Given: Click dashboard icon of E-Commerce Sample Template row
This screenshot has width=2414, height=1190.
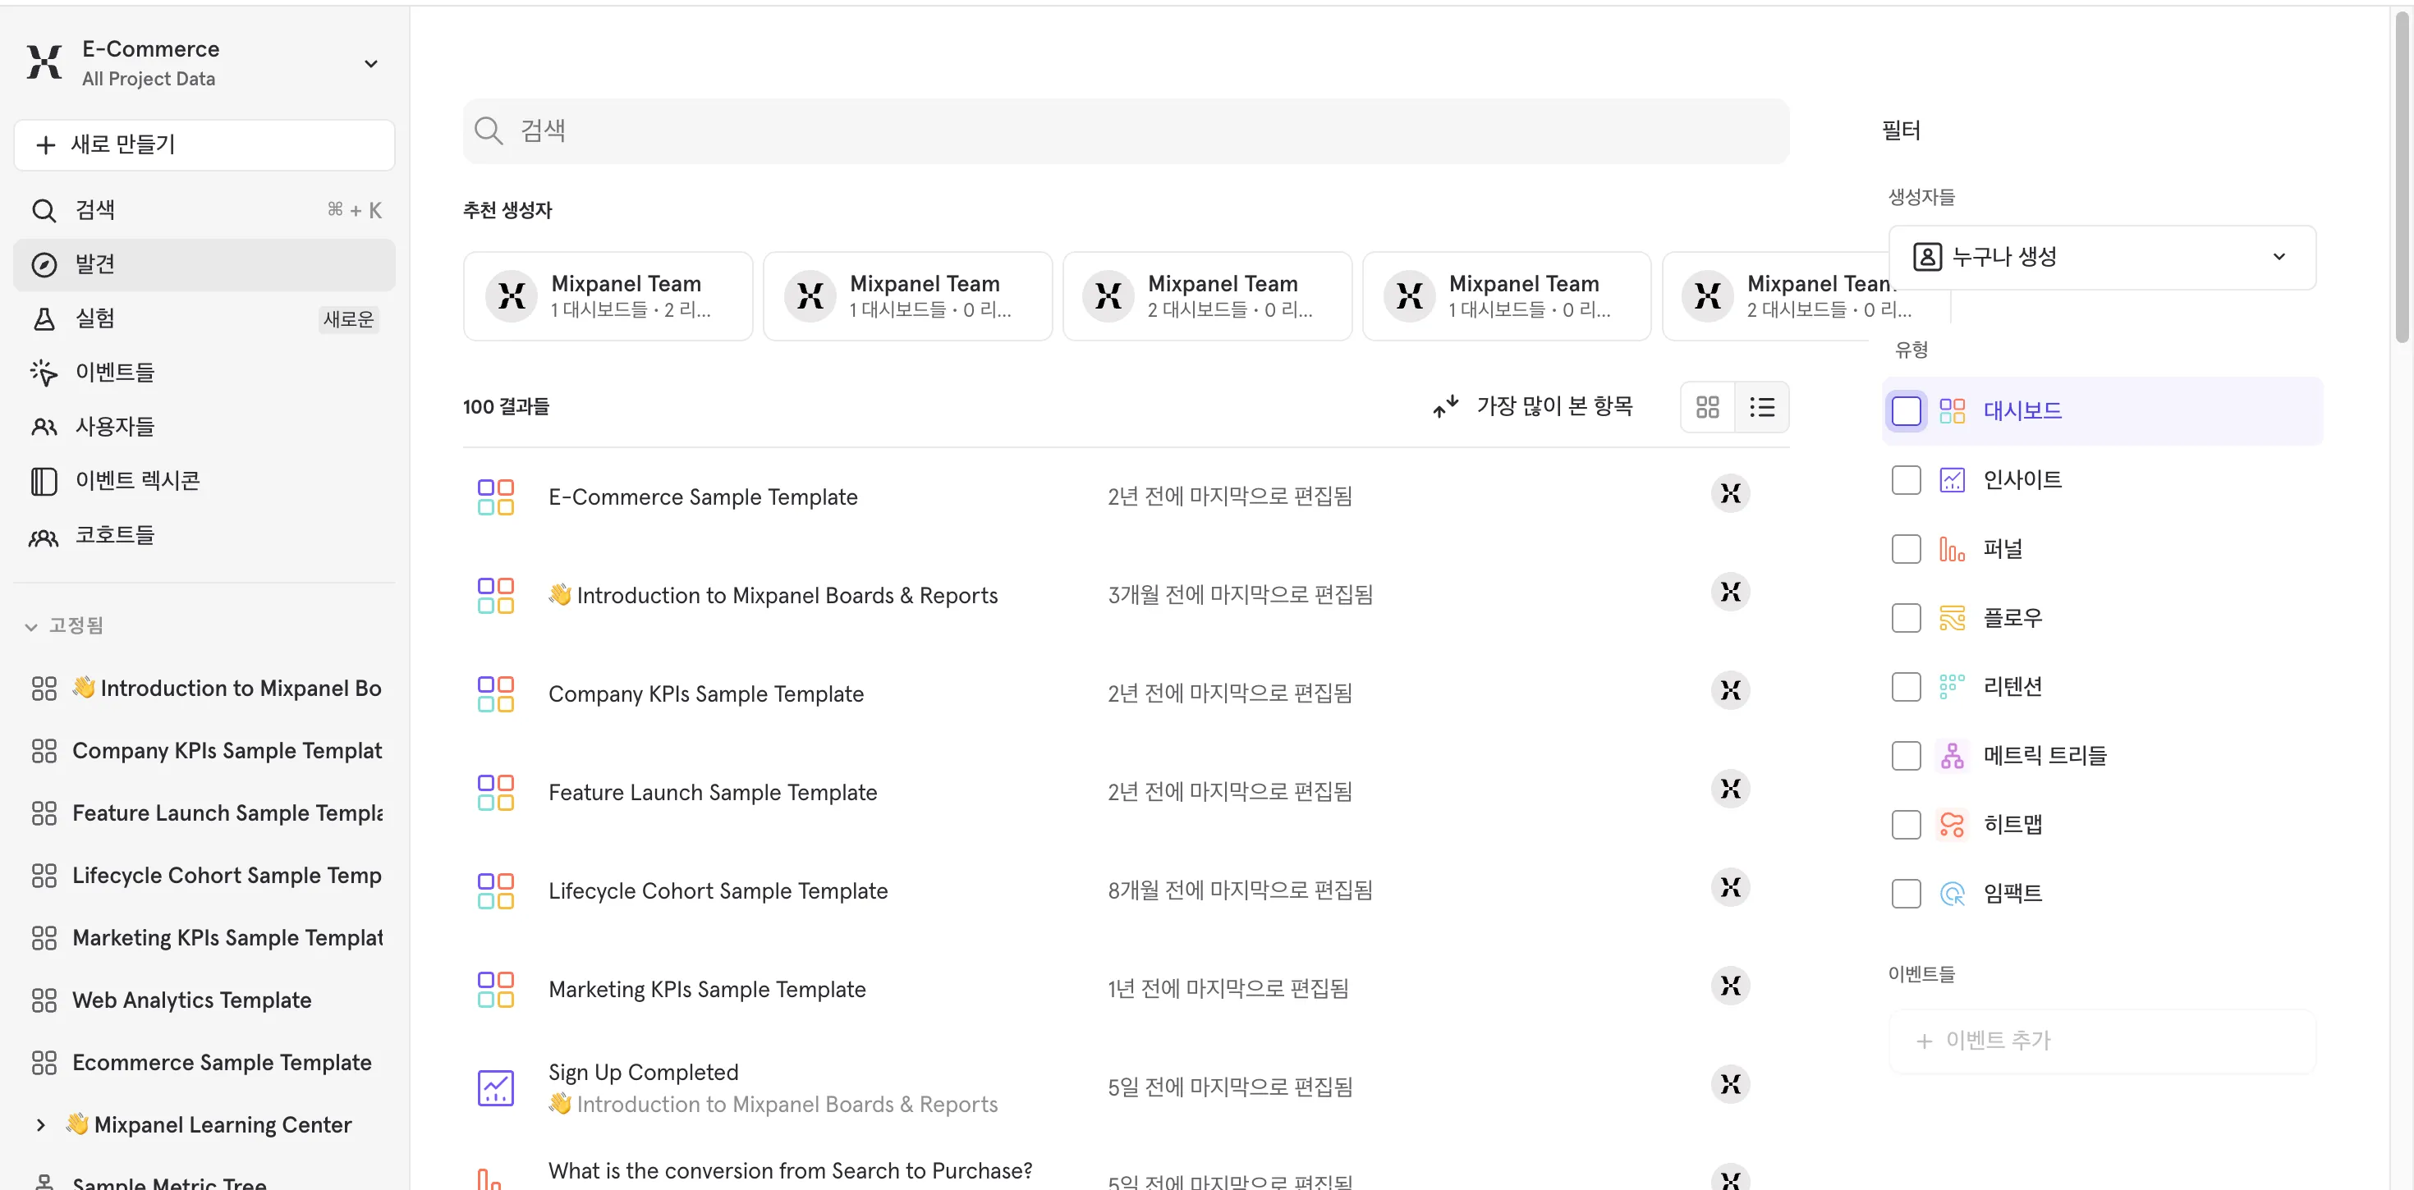Looking at the screenshot, I should coord(496,497).
